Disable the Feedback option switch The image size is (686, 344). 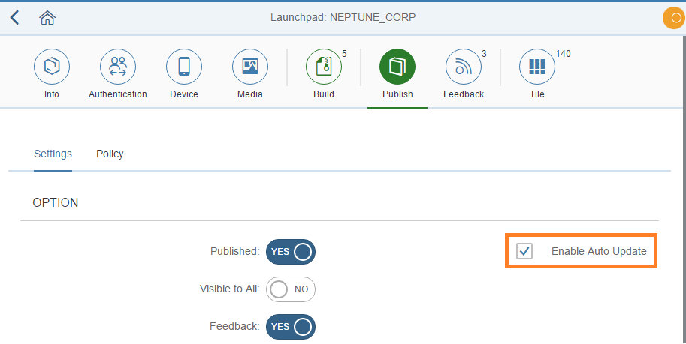291,327
